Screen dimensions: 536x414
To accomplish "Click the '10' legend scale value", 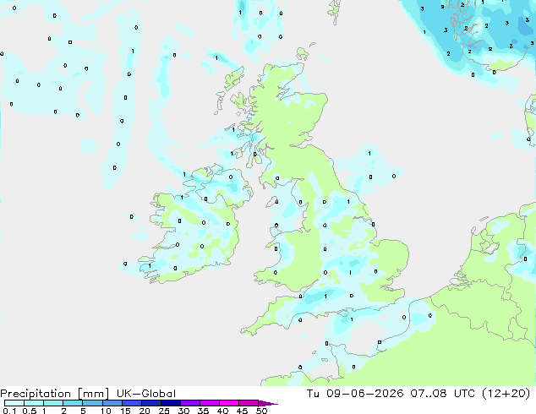I will coord(106,411).
